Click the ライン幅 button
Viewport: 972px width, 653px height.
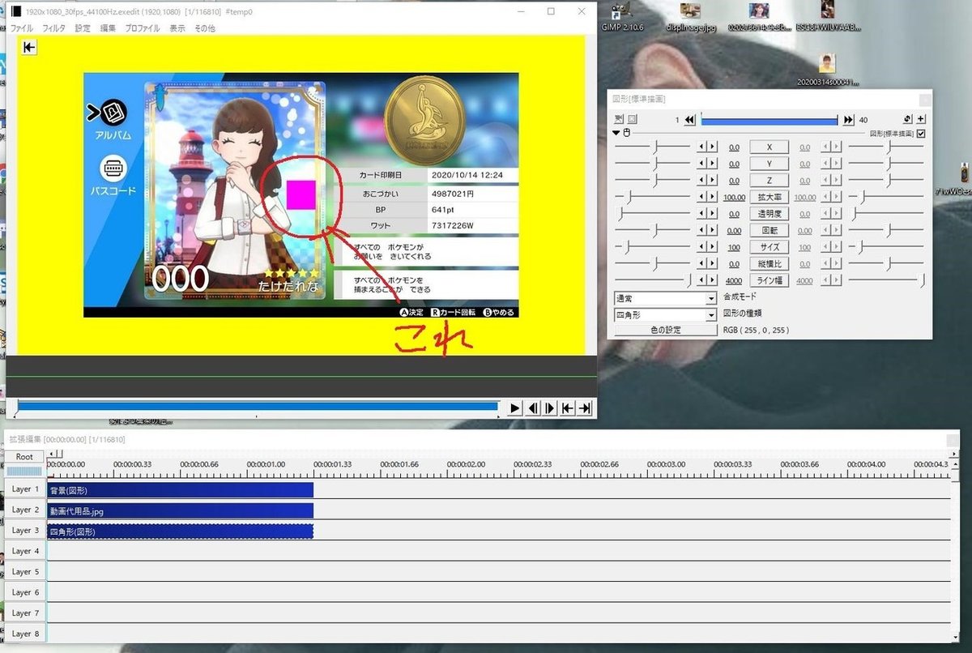click(x=769, y=280)
